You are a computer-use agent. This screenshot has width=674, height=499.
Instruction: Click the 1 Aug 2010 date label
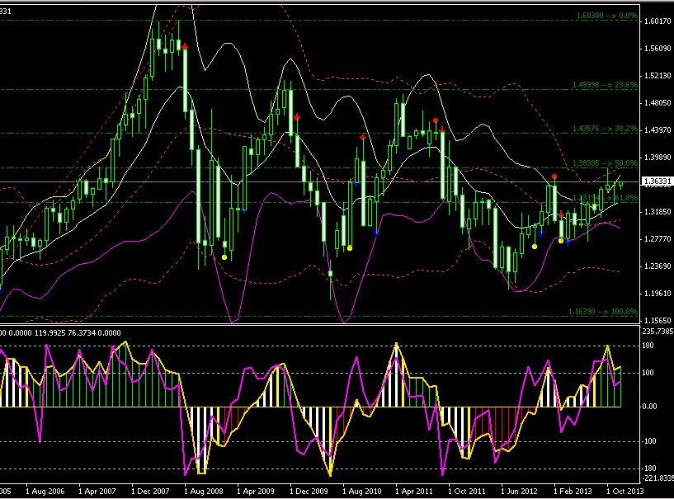click(x=361, y=491)
